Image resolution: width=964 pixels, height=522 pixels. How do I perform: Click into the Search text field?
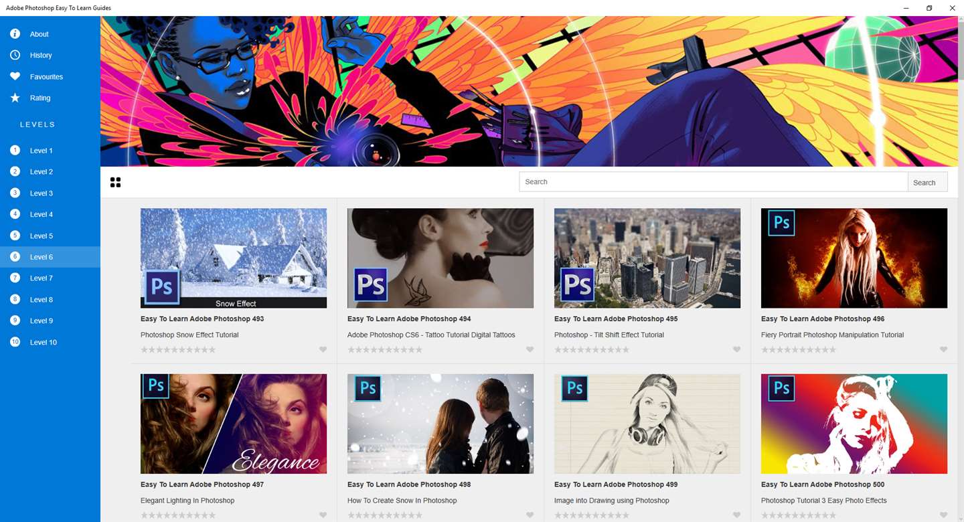(714, 182)
